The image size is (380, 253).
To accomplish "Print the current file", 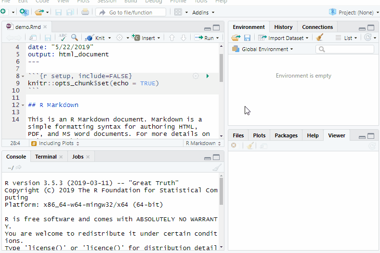I will [85, 12].
